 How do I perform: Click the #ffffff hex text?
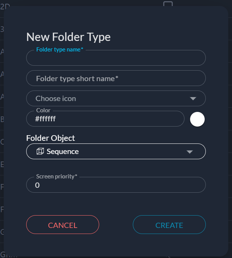pyautogui.click(x=45, y=119)
